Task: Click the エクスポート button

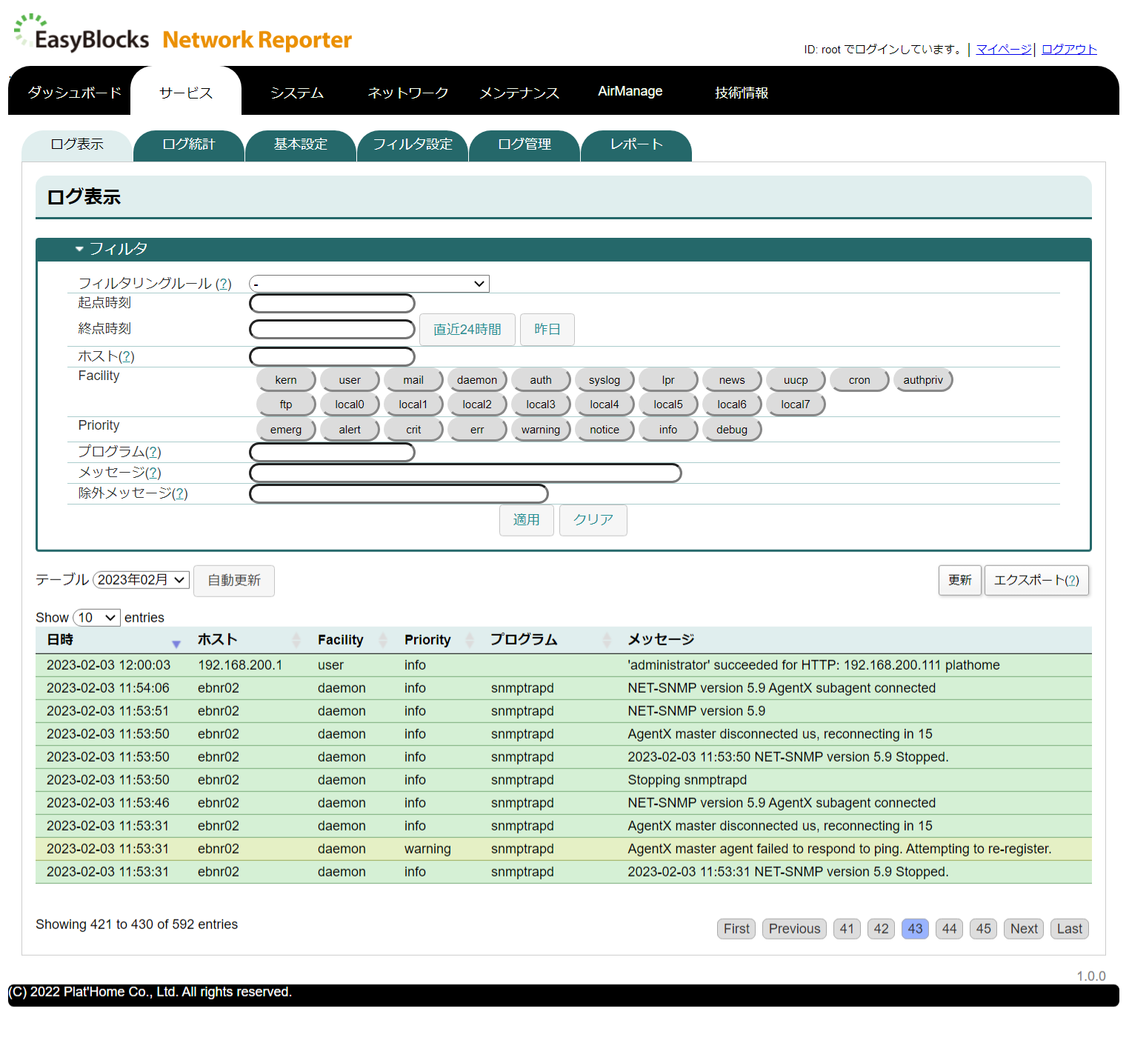Action: point(1036,580)
